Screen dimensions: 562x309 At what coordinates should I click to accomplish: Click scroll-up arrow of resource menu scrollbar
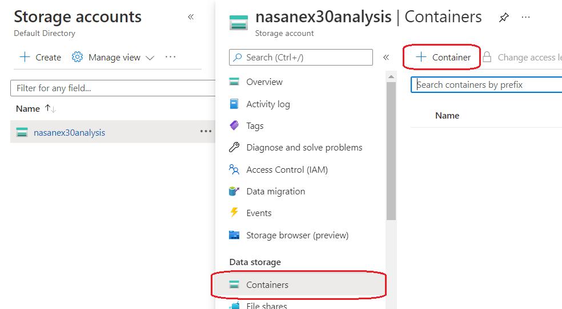click(391, 76)
